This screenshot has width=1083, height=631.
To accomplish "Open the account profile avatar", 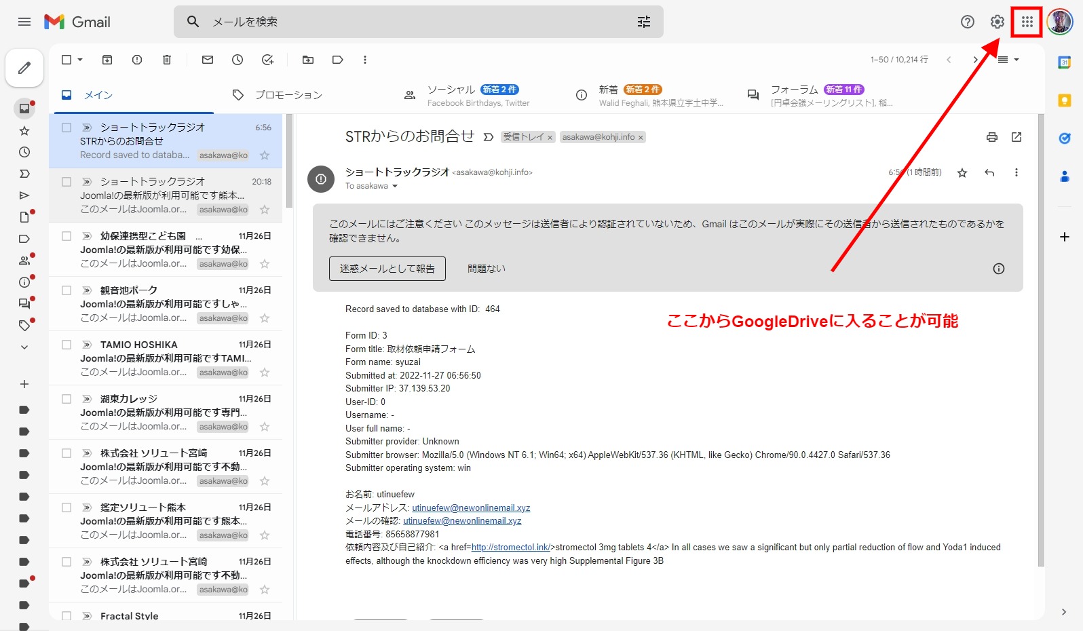I will click(x=1059, y=22).
